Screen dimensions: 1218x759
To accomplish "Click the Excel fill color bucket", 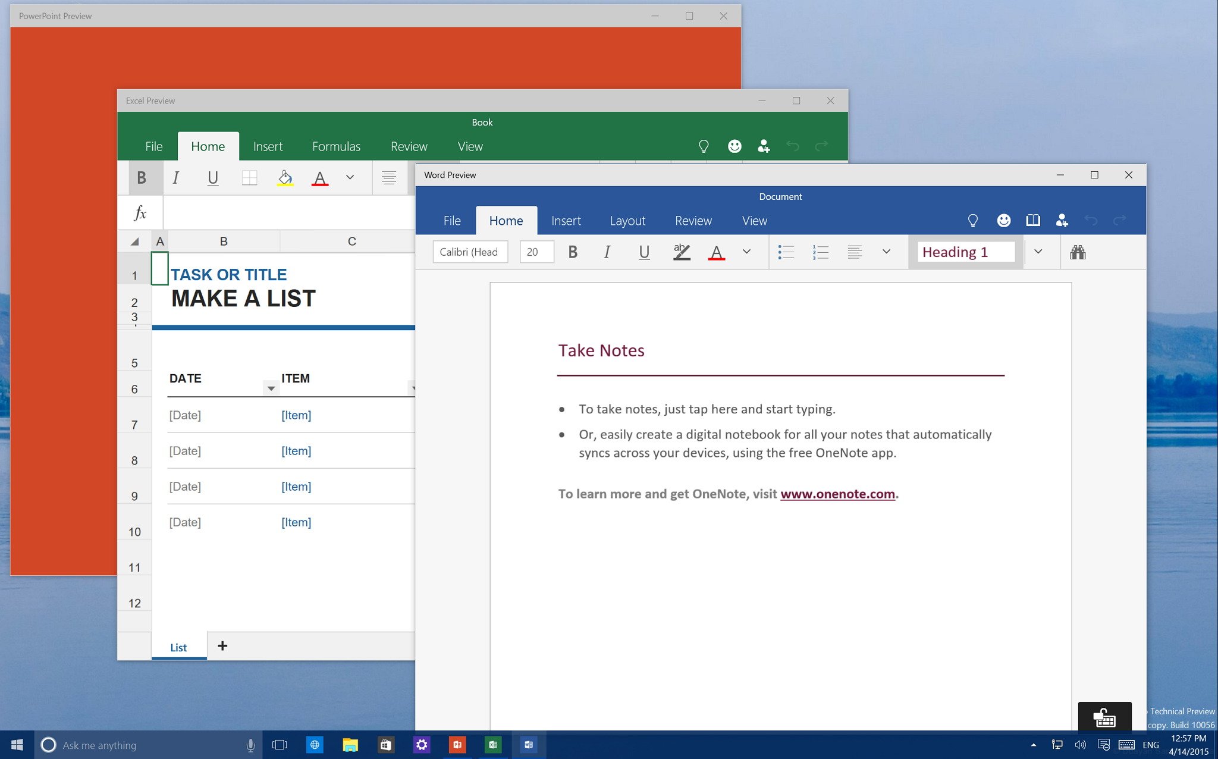I will [285, 178].
